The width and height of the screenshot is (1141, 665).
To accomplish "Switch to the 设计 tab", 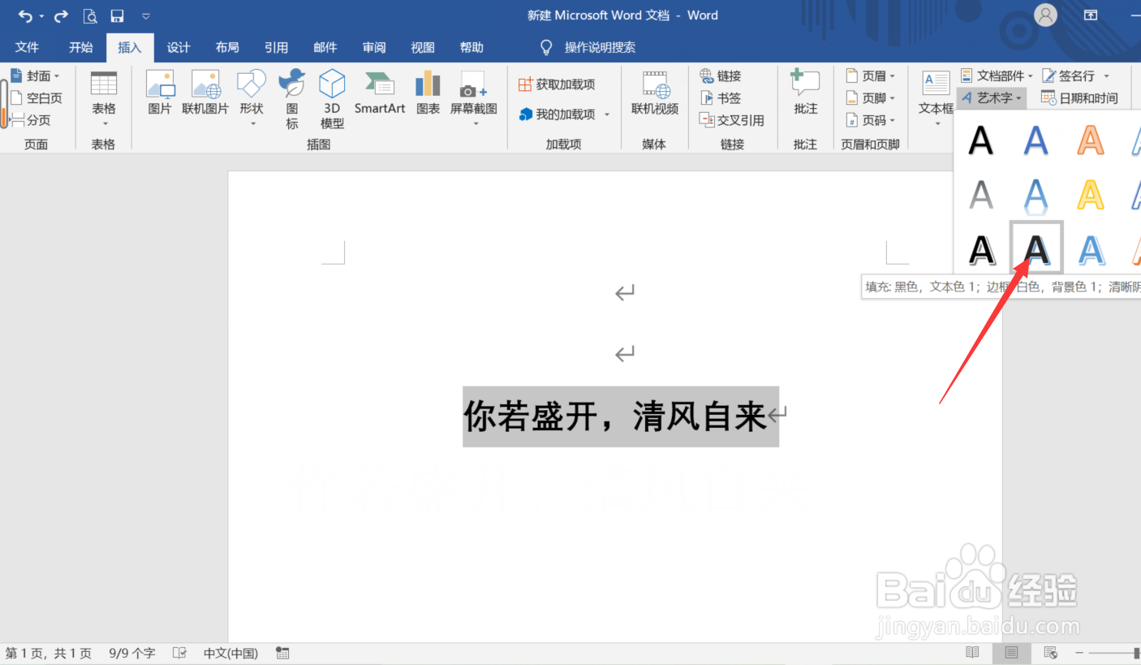I will 179,47.
